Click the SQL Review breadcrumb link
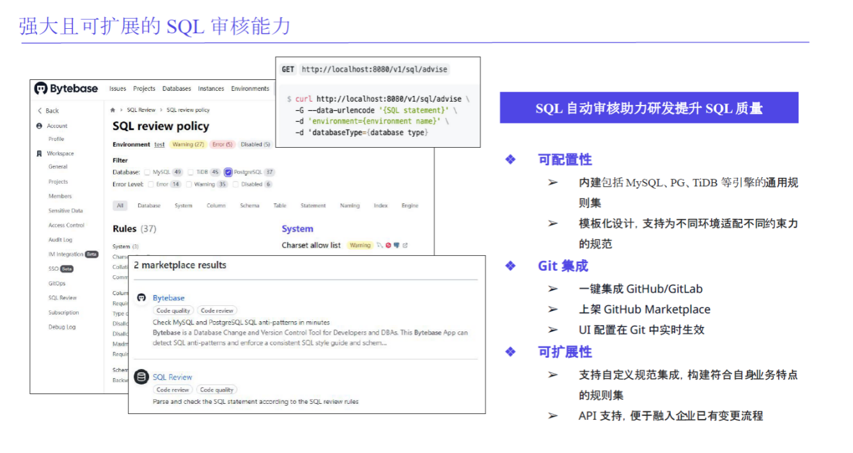 pyautogui.click(x=141, y=110)
